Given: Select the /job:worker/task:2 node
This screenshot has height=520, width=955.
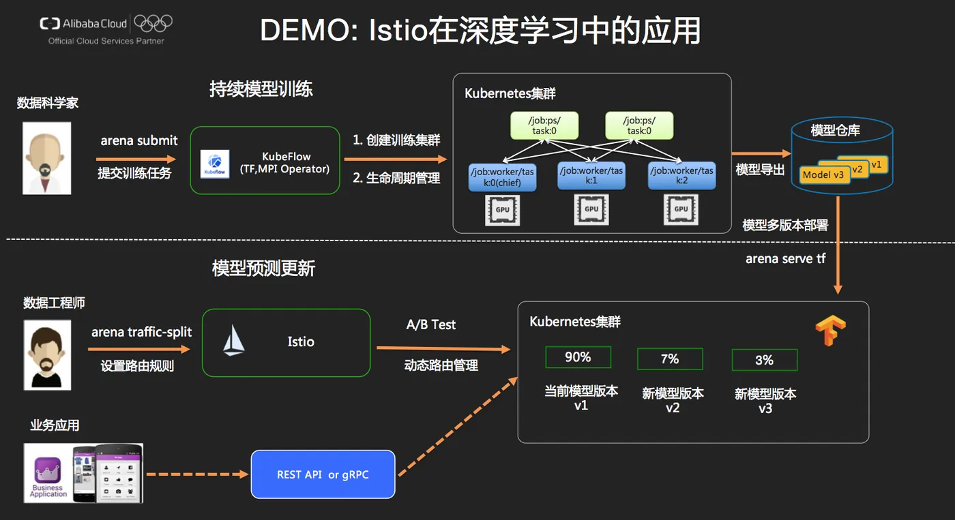Looking at the screenshot, I should (x=681, y=176).
